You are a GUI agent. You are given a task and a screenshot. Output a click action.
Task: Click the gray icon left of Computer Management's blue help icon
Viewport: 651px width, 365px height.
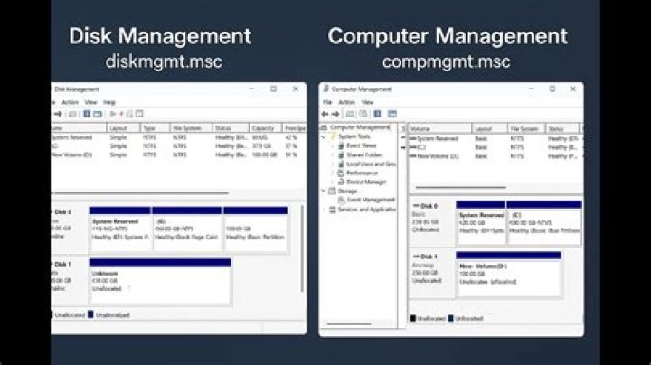pyautogui.click(x=363, y=114)
